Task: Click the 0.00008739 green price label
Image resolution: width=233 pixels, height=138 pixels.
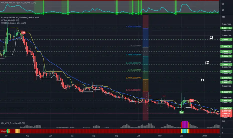Action: (226, 40)
